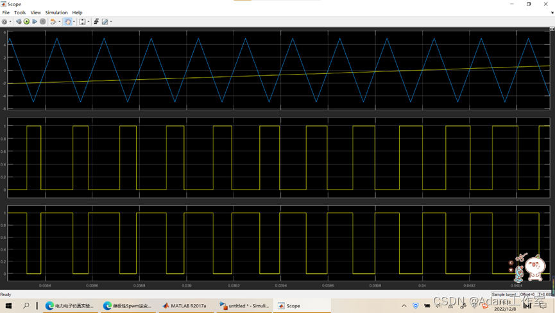
Task: Stop the simulation with the grey stop button
Action: (x=43, y=22)
